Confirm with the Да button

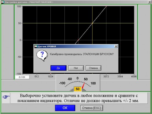click(58, 68)
